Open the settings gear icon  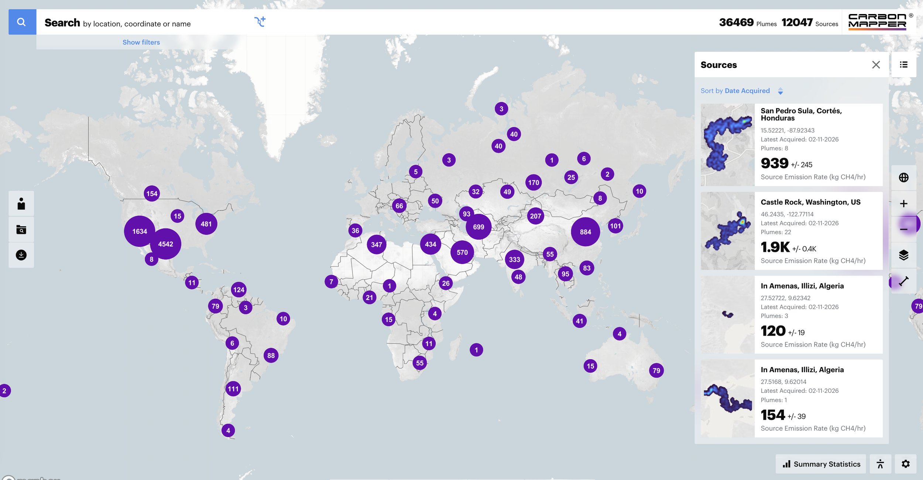[905, 464]
